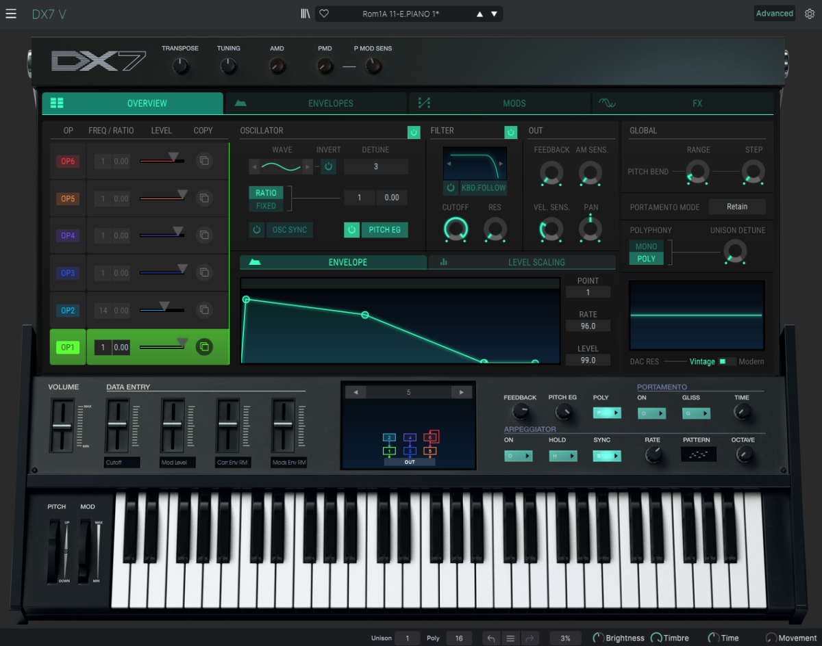Toggle Arpeggiator HOLD switch
The image size is (822, 646).
[562, 456]
